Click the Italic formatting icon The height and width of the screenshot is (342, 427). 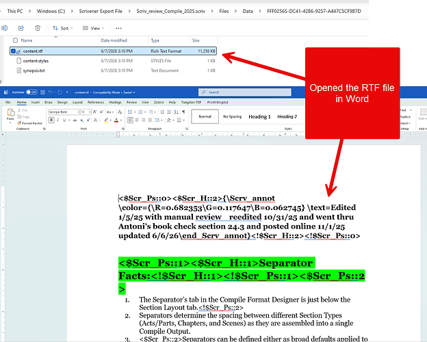tap(57, 120)
